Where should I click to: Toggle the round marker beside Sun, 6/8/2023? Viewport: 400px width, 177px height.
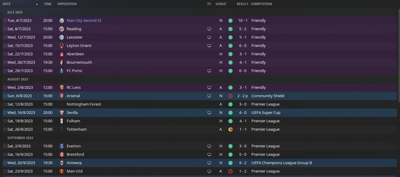[x=5, y=96]
